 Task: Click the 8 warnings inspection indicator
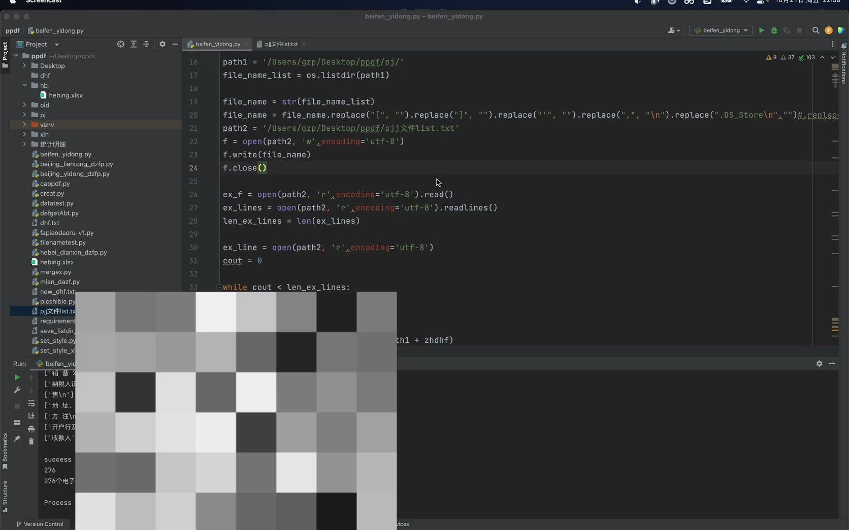(771, 57)
